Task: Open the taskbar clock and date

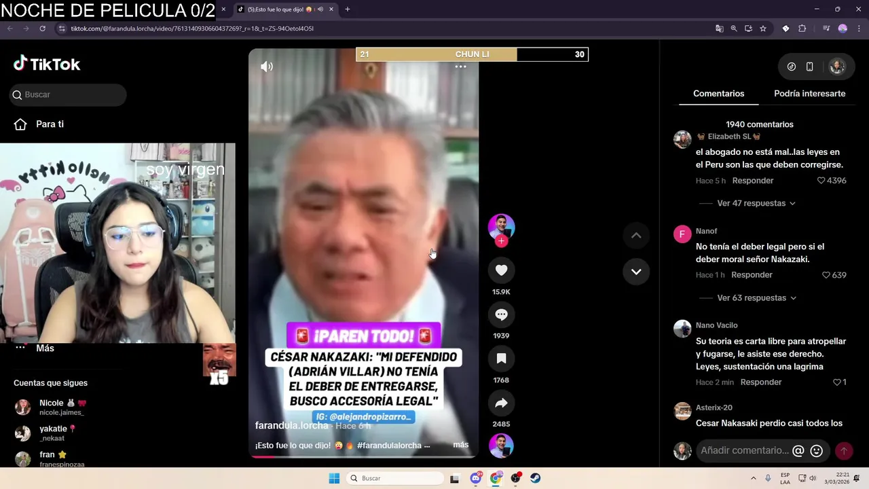Action: click(x=836, y=478)
